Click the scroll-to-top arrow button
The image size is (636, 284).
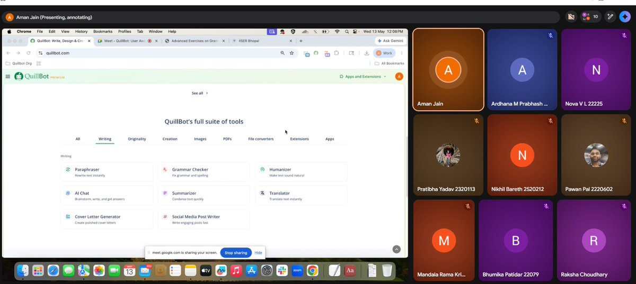point(396,249)
